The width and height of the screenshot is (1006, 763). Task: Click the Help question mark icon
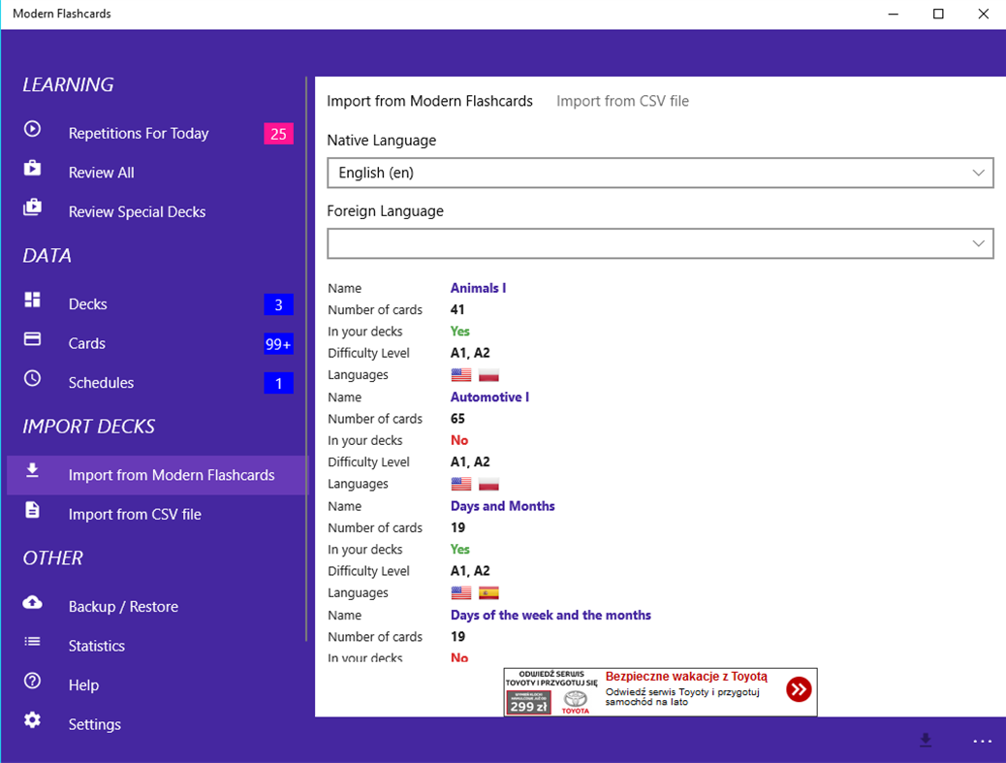click(30, 684)
